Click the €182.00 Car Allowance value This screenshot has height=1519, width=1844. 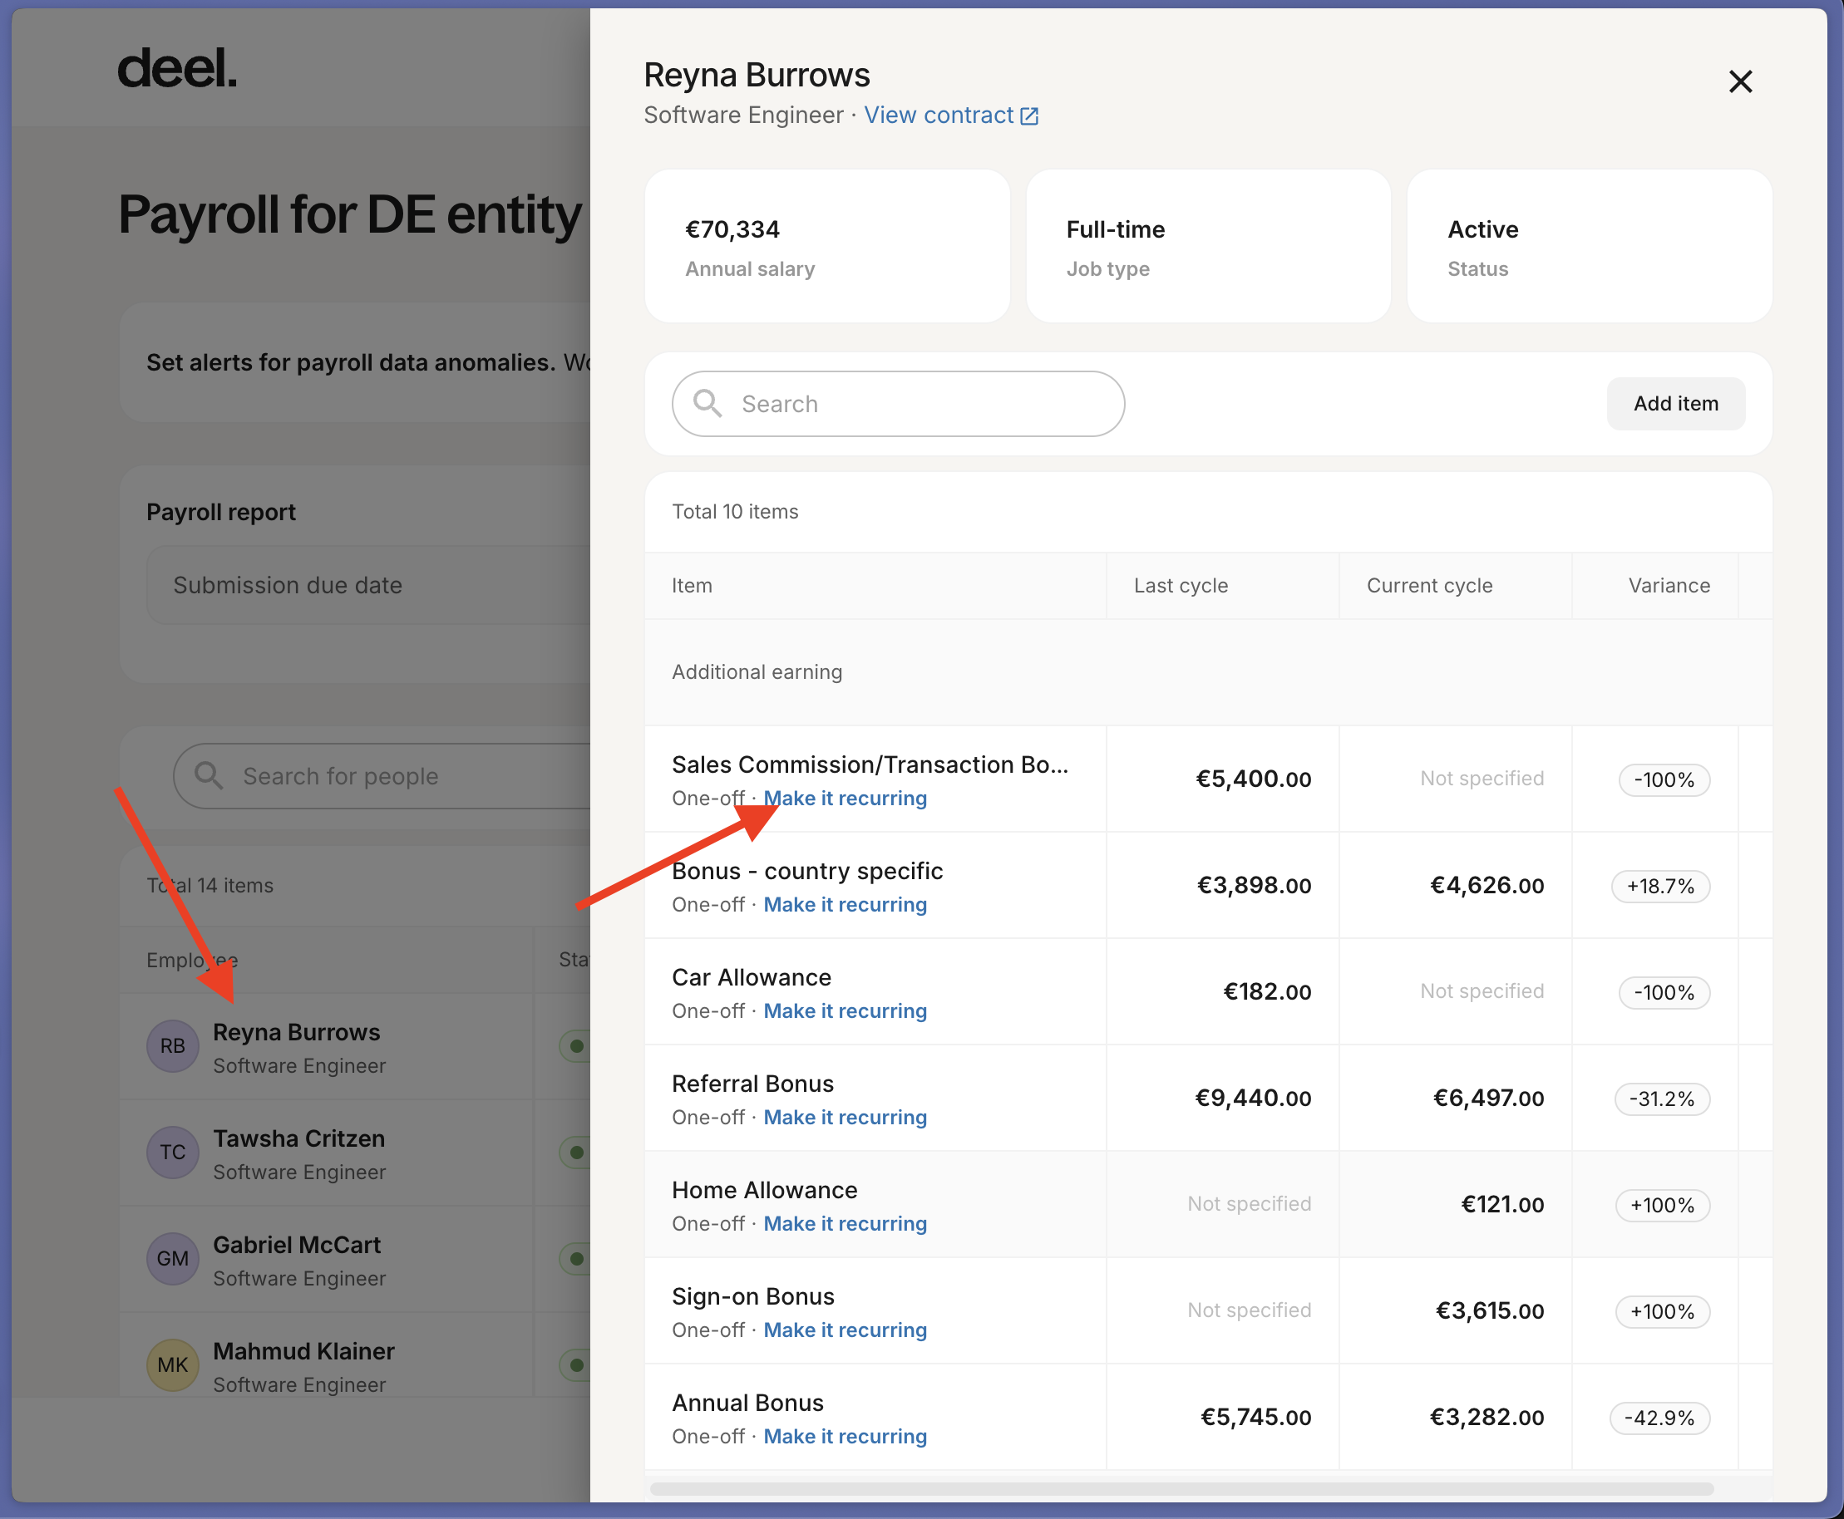pyautogui.click(x=1267, y=991)
